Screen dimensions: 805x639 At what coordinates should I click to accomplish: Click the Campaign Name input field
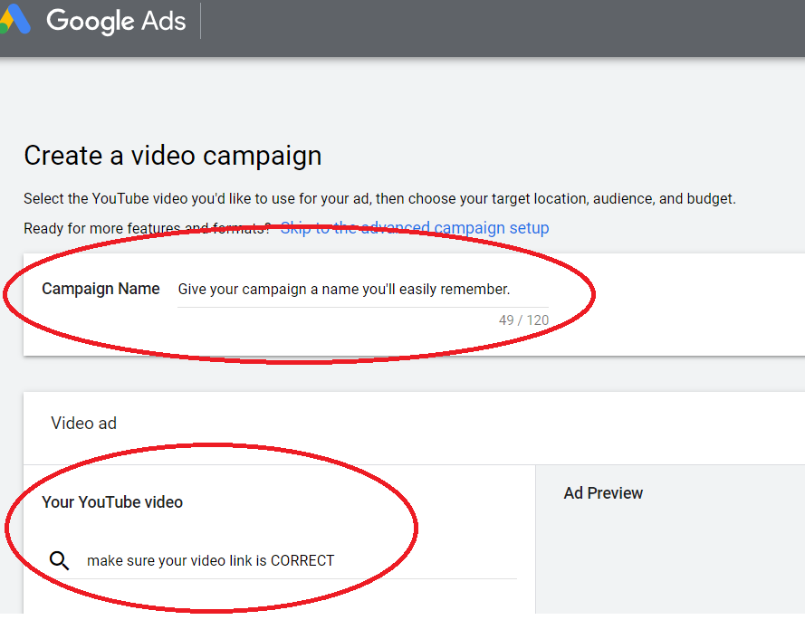pyautogui.click(x=363, y=290)
